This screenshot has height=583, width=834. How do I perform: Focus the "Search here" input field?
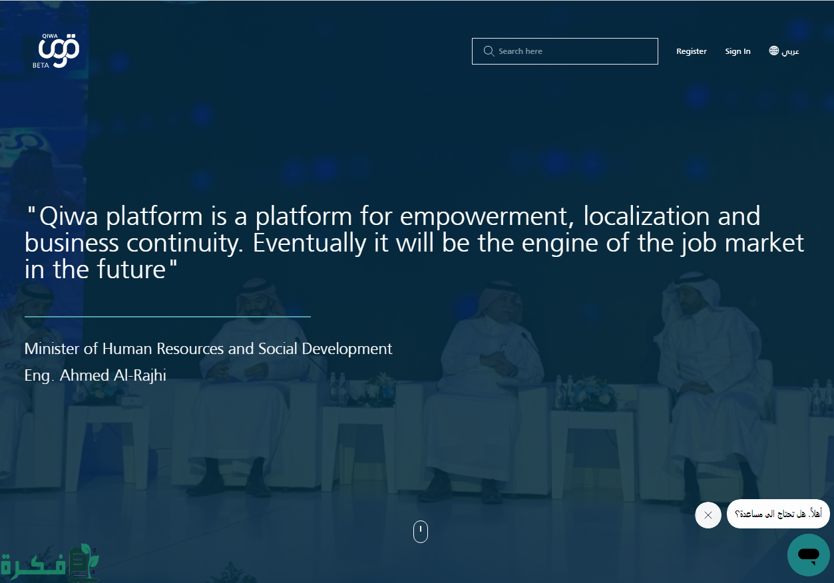[565, 51]
